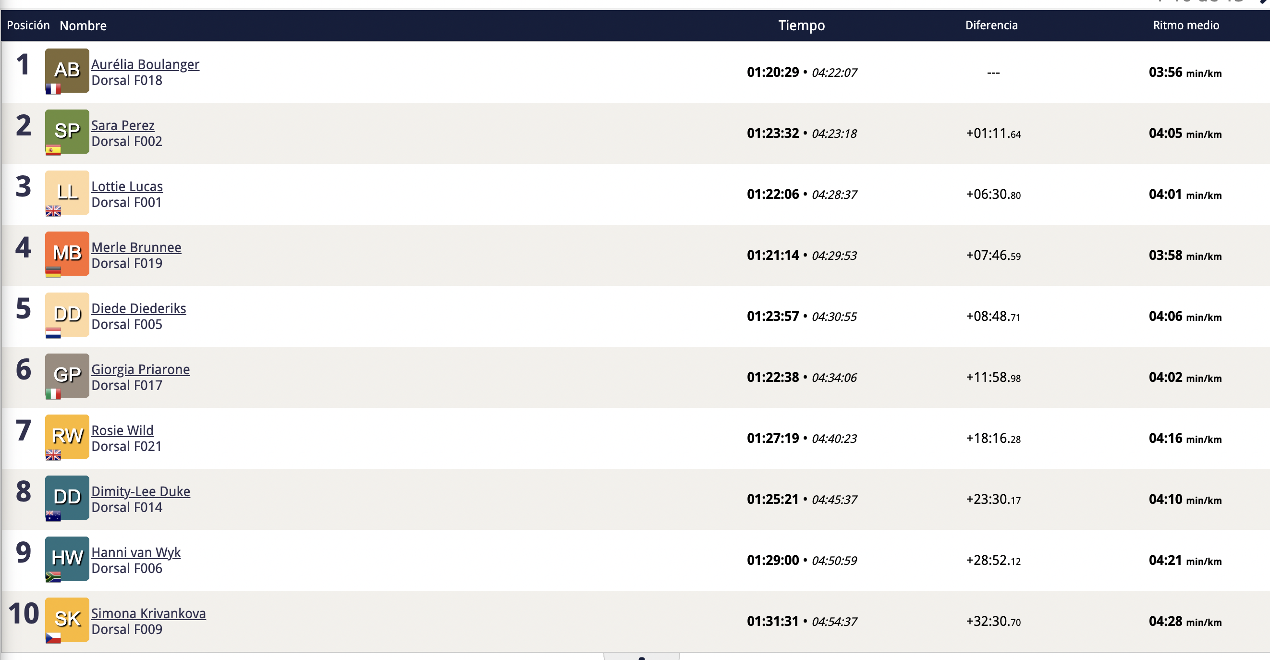
Task: Sort by the Tiempo column header
Action: (801, 25)
